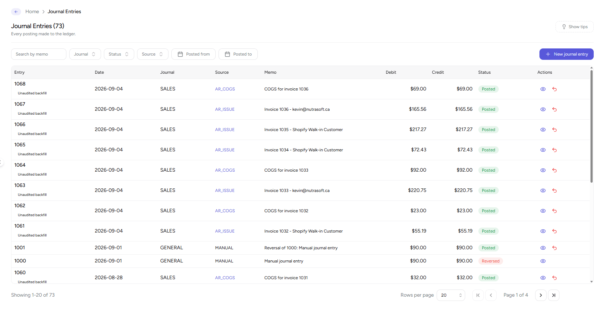Open the Posted from date picker
The width and height of the screenshot is (598, 323).
194,54
